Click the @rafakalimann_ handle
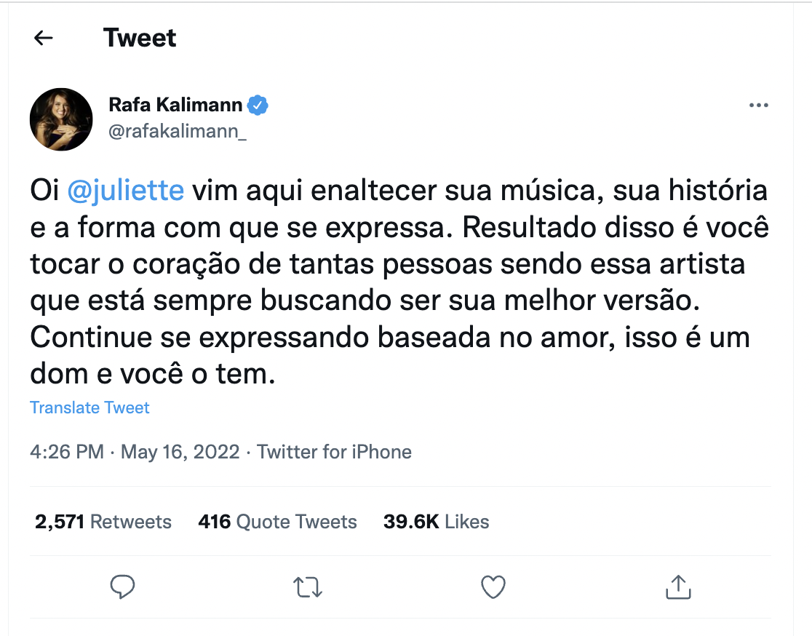Screen dimensions: 812x636 pyautogui.click(x=178, y=133)
